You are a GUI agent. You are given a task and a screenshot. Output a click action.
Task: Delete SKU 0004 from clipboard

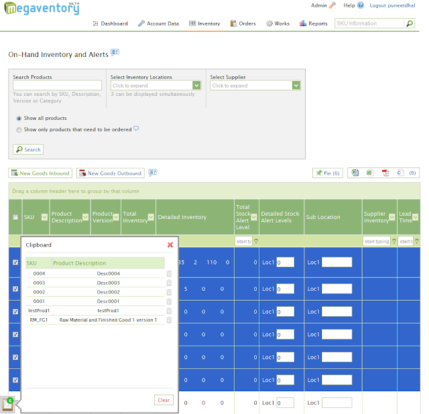pos(169,273)
